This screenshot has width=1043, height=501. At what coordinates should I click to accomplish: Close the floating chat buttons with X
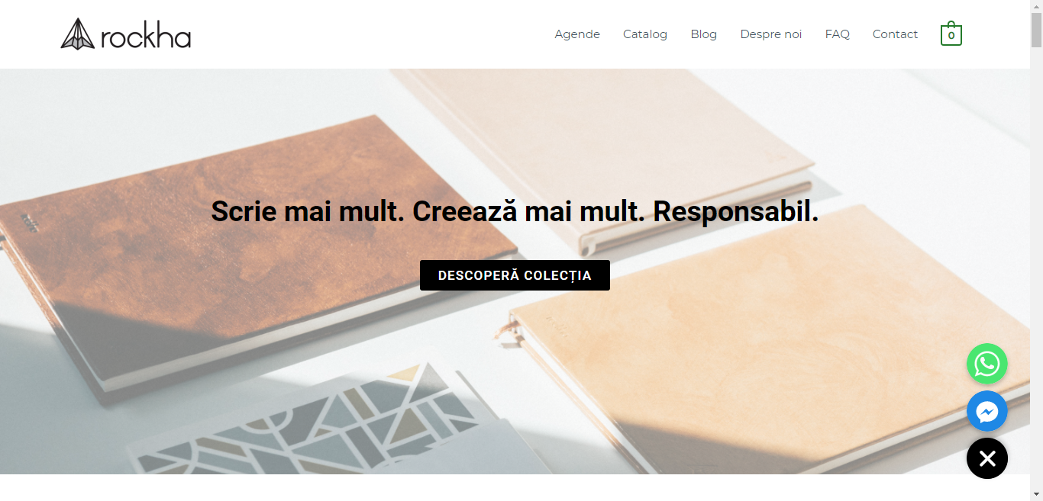pyautogui.click(x=987, y=458)
